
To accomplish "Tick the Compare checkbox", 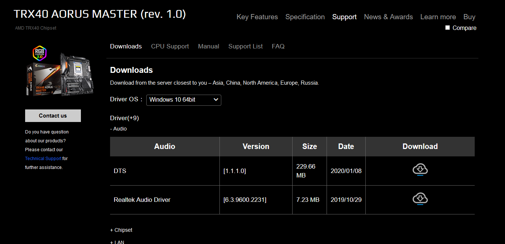I will [447, 28].
